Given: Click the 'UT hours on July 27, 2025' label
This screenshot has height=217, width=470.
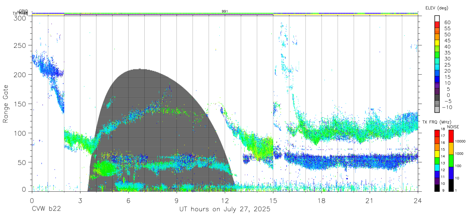Looking at the screenshot, I should [x=225, y=209].
